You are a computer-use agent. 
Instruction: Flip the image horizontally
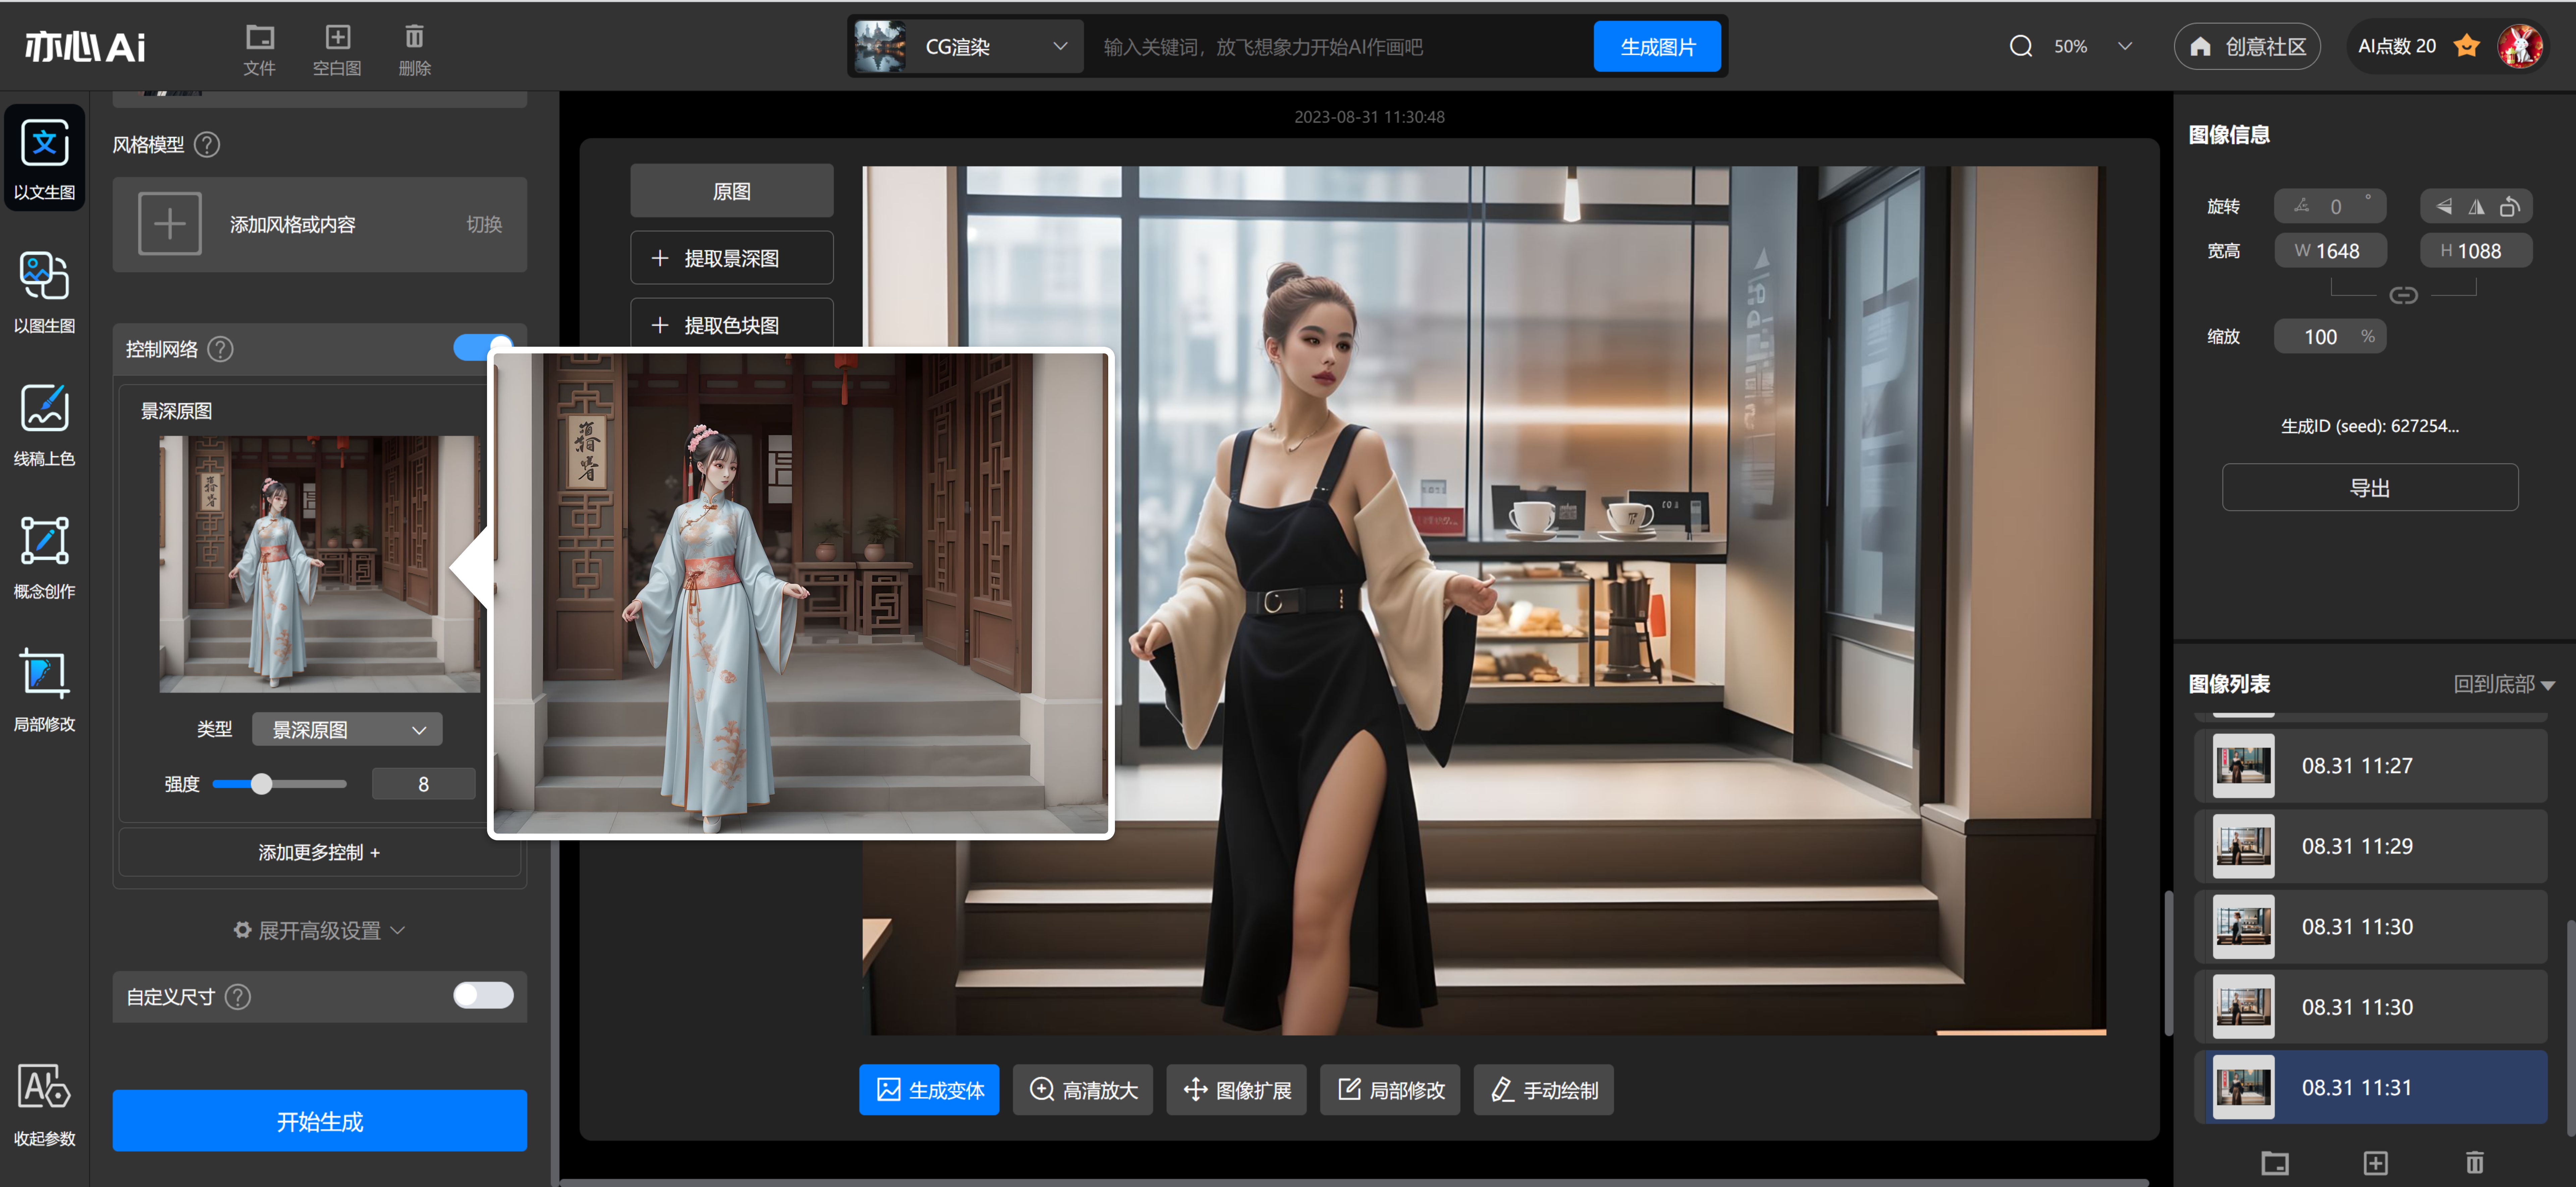click(2476, 207)
